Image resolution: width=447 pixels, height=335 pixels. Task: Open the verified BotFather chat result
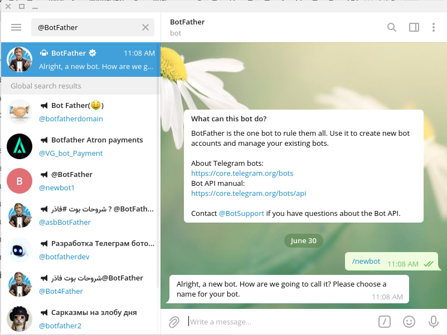click(81, 60)
